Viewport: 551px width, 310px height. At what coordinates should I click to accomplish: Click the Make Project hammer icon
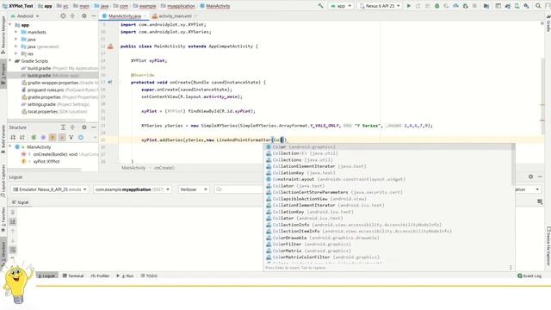click(320, 6)
